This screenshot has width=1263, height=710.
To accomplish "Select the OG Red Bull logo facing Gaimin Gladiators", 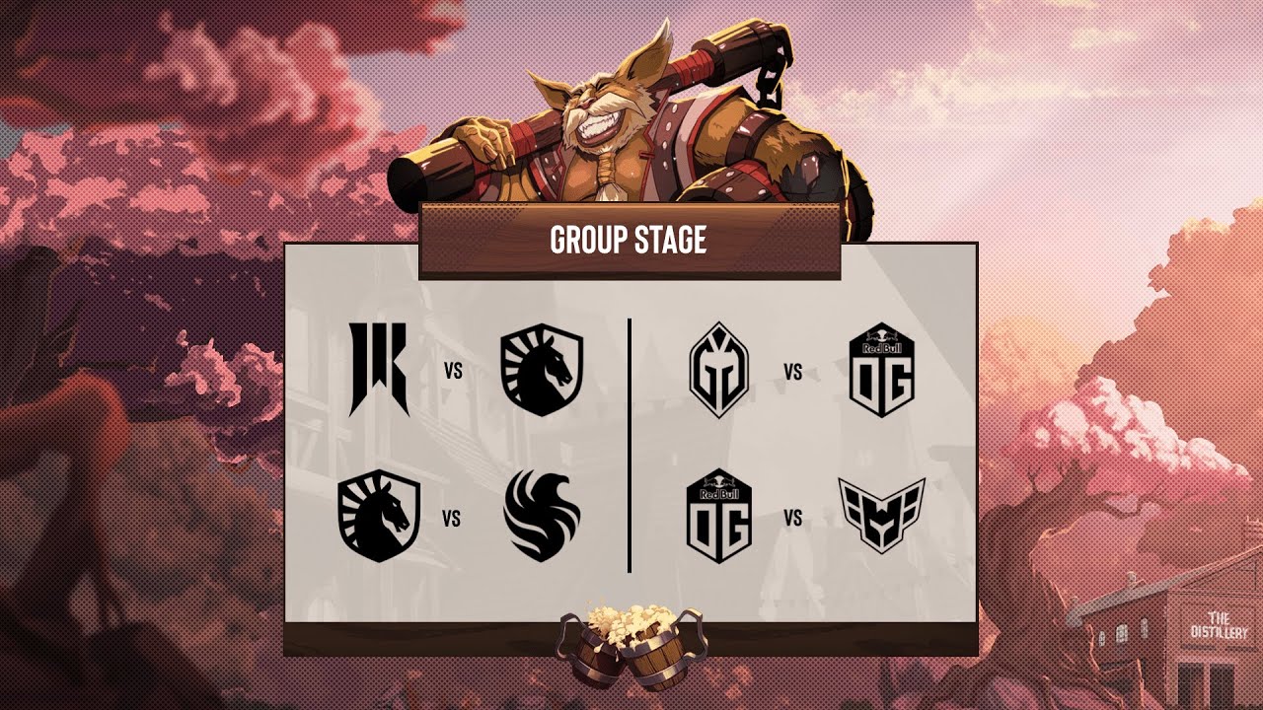I will click(882, 372).
